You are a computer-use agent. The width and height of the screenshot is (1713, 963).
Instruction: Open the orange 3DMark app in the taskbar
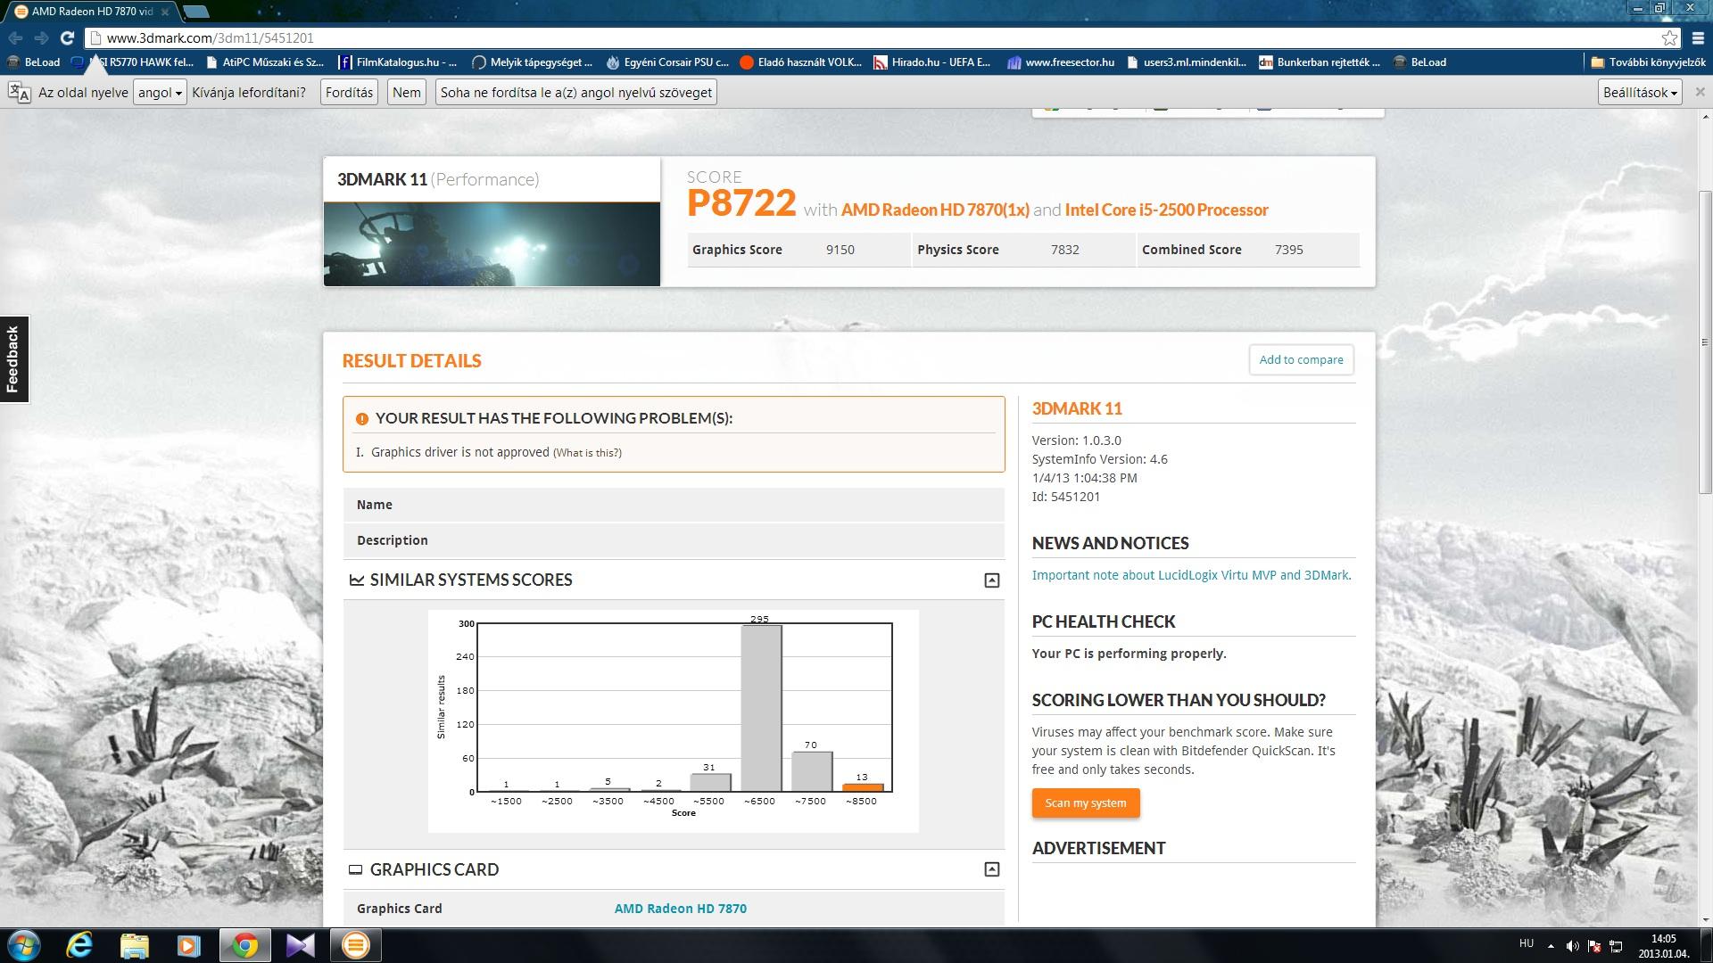click(356, 945)
